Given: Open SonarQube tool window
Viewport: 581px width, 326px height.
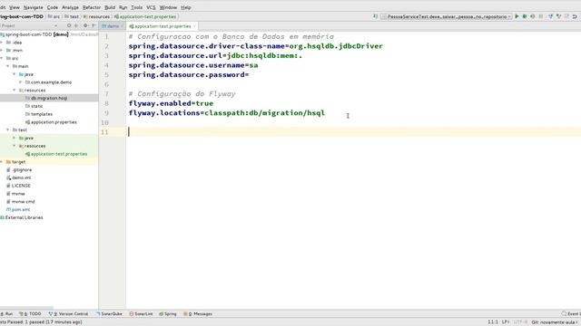Looking at the screenshot, I should click(109, 314).
